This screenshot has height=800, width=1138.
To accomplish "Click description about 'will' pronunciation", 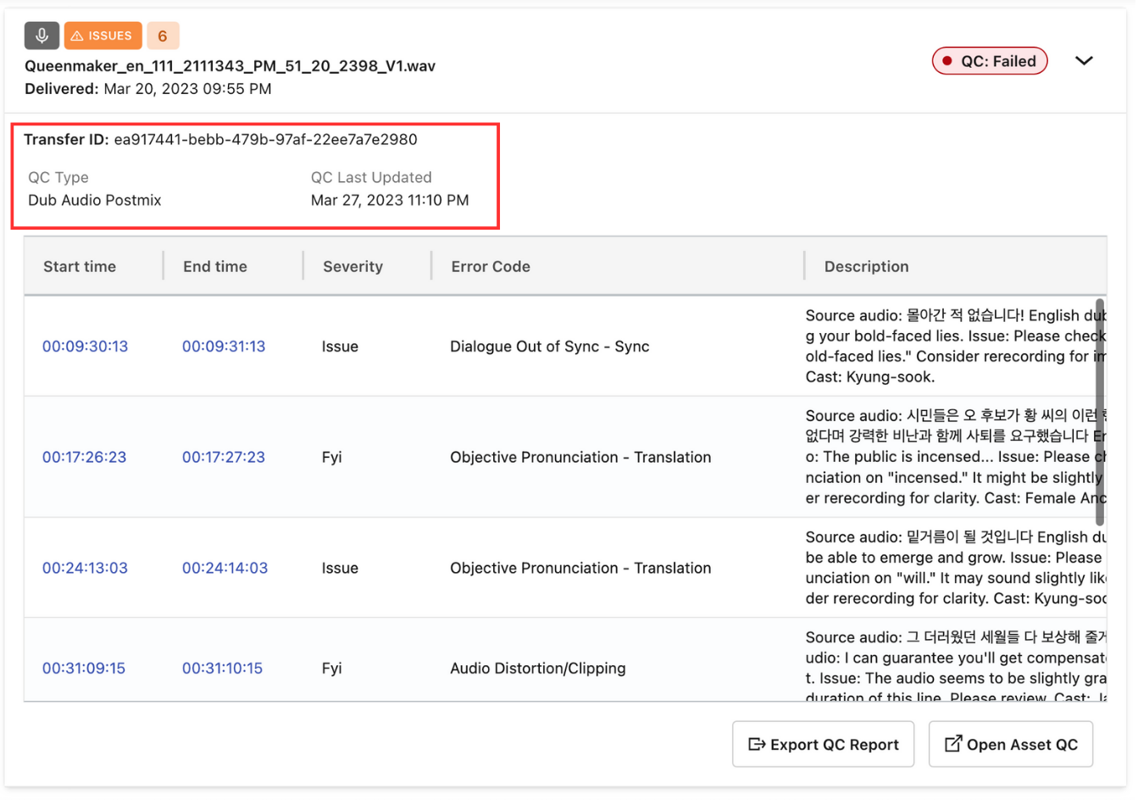I will point(956,568).
